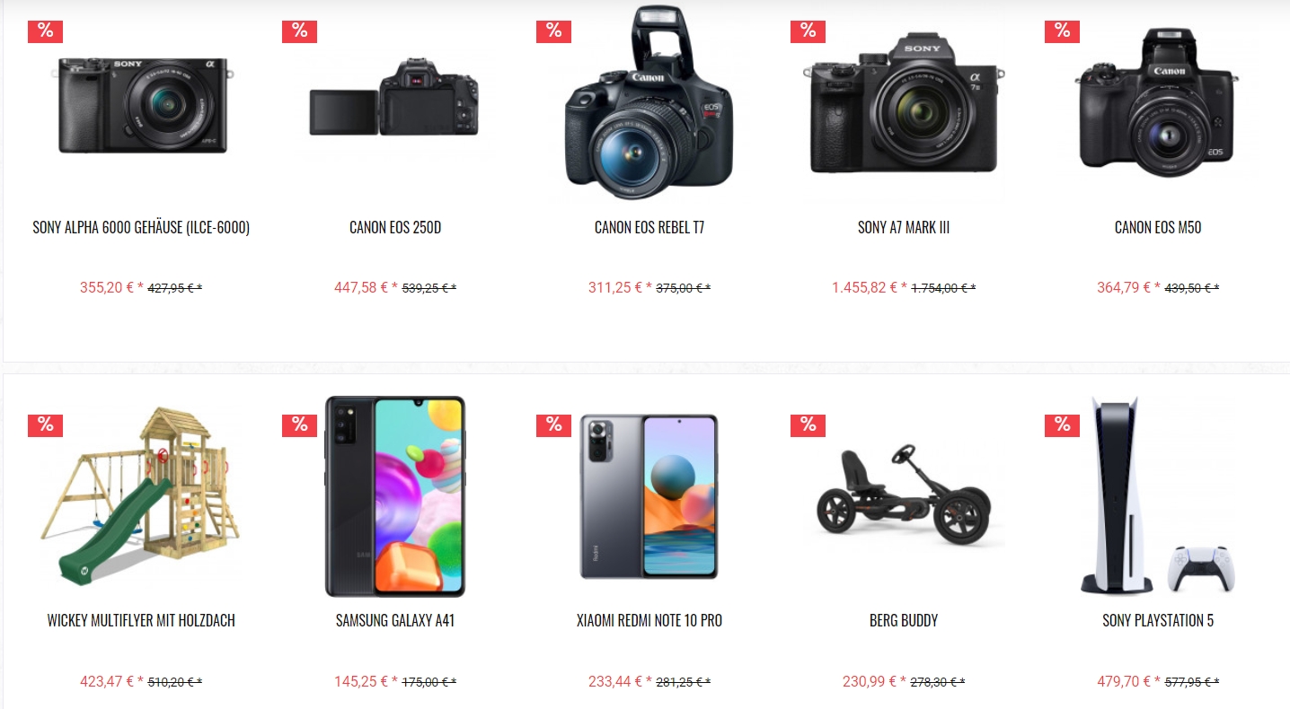The image size is (1290, 709).
Task: Open the Sony Alpha 6000 Gehäuse product link
Action: (141, 228)
